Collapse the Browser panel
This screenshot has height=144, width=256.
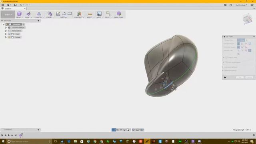coord(2,21)
